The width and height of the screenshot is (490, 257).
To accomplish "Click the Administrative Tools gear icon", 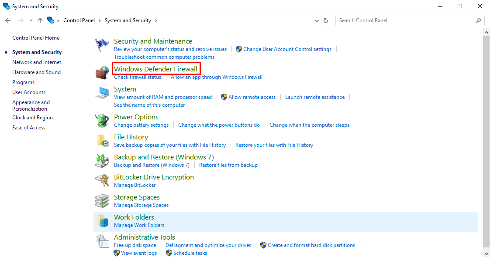I will pos(102,241).
